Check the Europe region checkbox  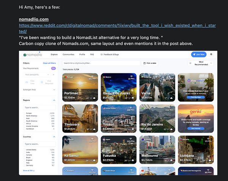tap(24, 113)
